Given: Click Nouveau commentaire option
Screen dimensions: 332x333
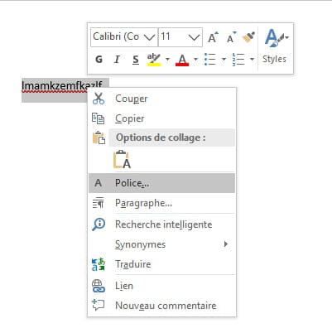Looking at the screenshot, I should [161, 306].
